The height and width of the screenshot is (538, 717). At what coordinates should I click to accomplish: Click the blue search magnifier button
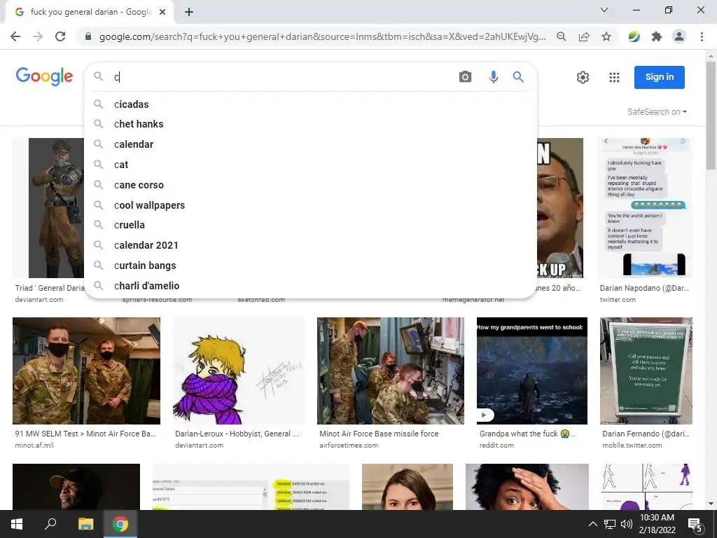click(x=518, y=77)
